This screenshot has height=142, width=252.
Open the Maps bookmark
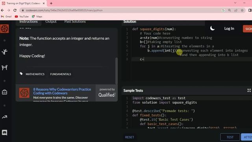pyautogui.click(x=37, y=17)
